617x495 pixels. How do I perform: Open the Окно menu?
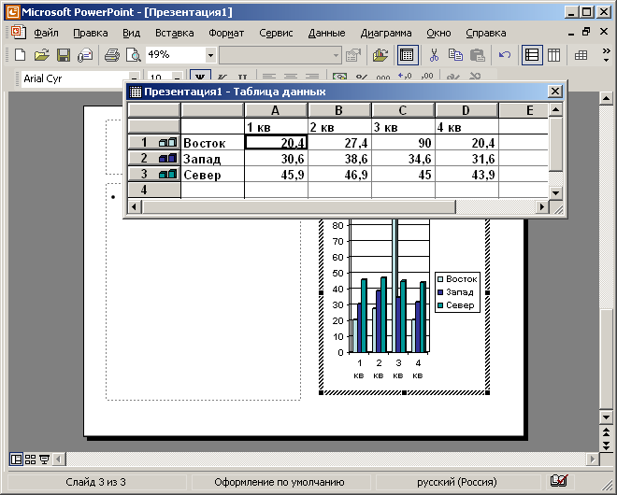[x=438, y=33]
